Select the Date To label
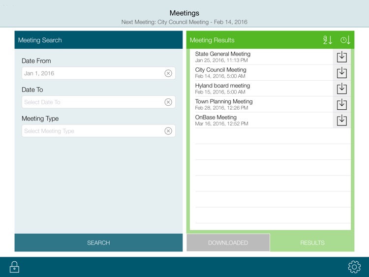This screenshot has width=369, height=277. 32,90
